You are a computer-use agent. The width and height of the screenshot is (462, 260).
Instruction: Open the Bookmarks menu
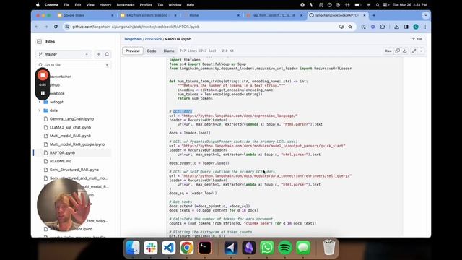(x=126, y=5)
